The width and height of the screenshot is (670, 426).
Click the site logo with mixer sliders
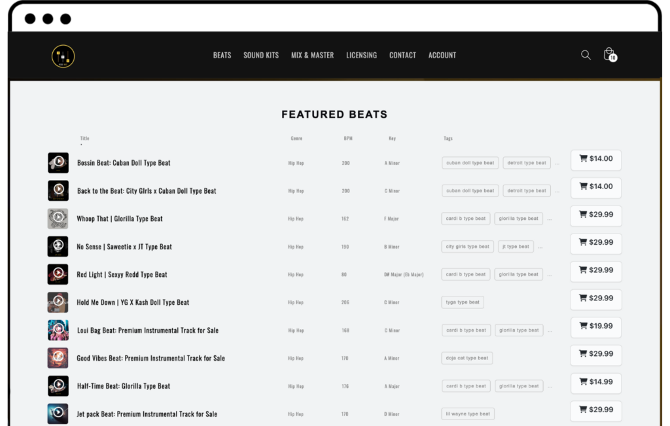(x=63, y=56)
